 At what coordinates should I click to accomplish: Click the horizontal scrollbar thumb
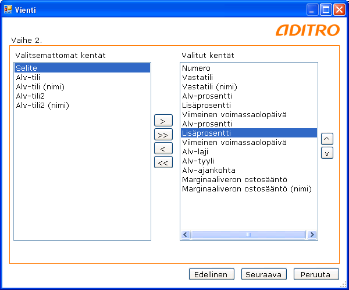(248, 234)
